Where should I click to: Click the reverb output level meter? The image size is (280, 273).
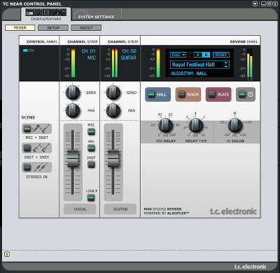click(x=250, y=62)
